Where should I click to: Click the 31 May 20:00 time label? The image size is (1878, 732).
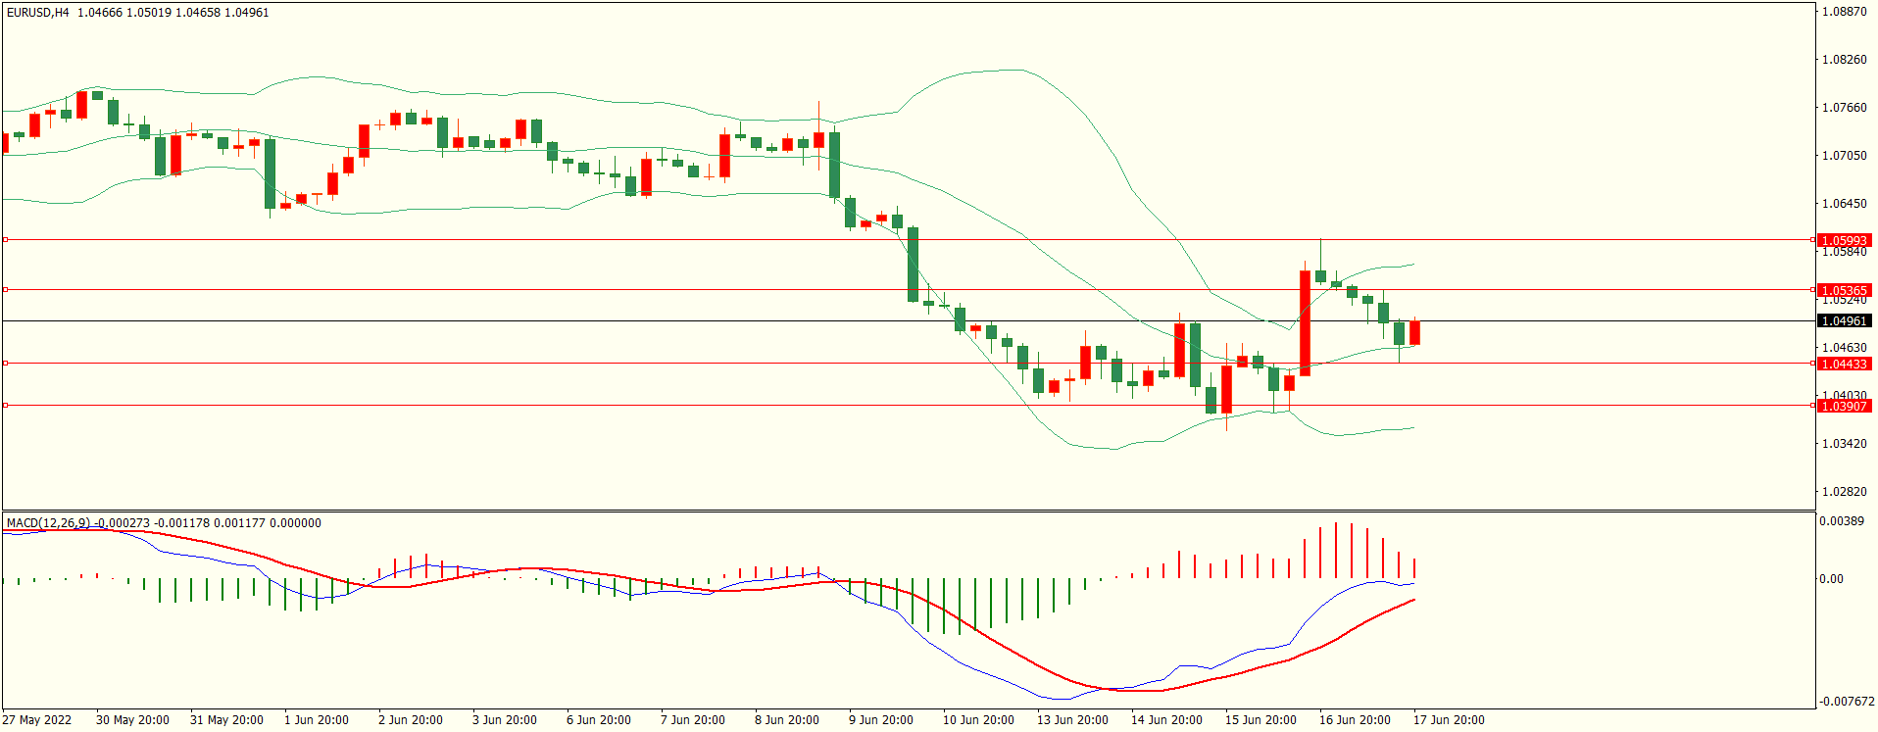226,720
